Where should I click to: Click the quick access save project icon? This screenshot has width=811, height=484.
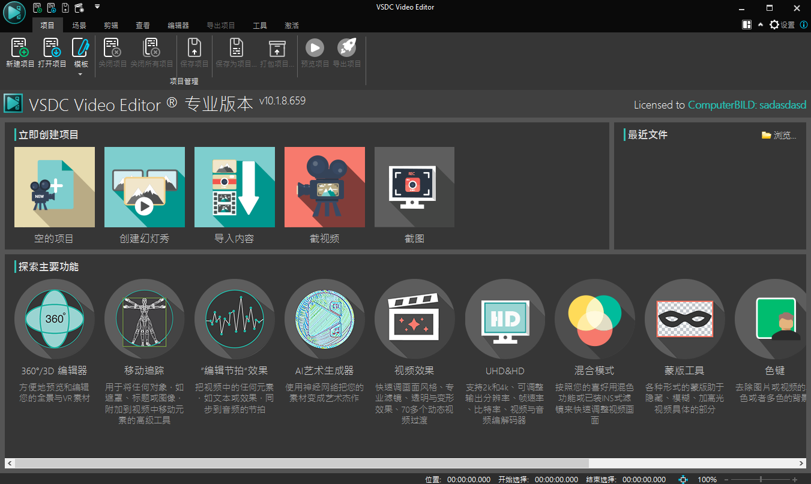pyautogui.click(x=65, y=8)
